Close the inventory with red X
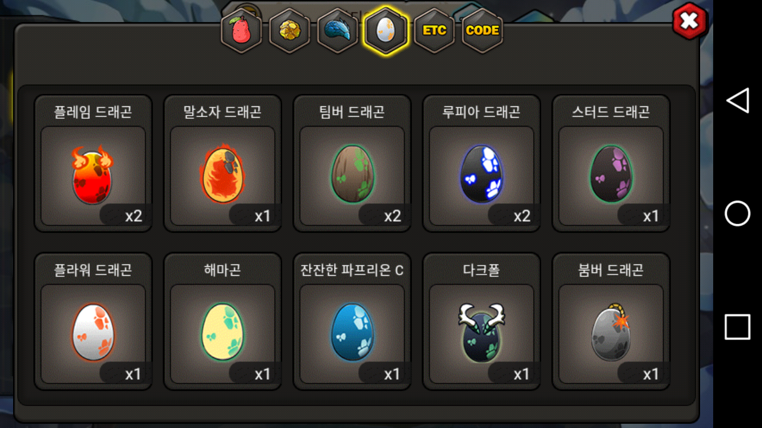 [689, 21]
